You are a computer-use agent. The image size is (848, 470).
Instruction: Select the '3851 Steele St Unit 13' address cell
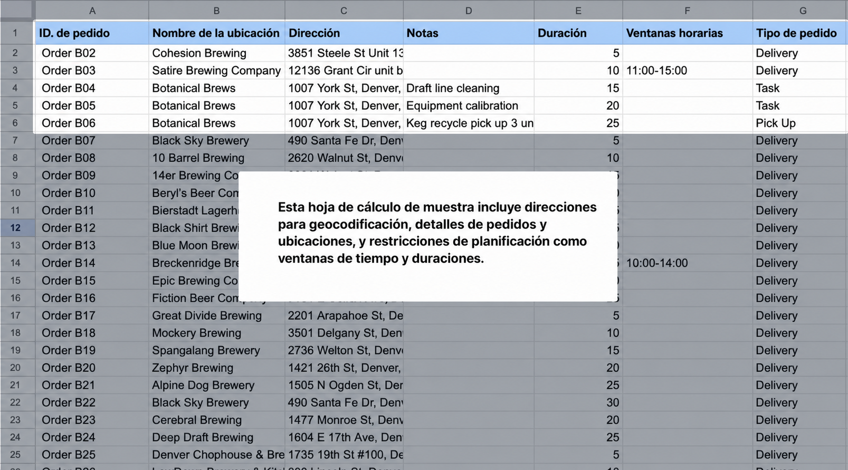pyautogui.click(x=344, y=53)
